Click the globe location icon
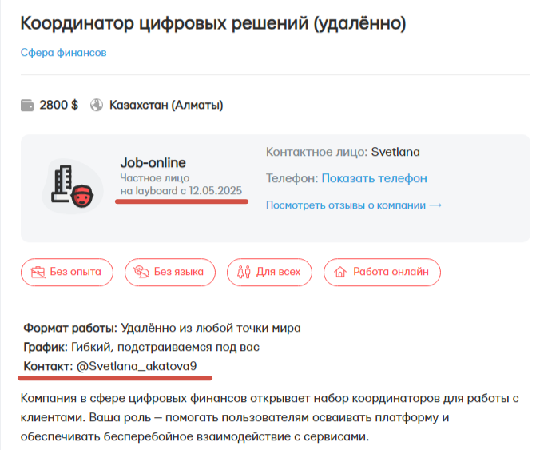 click(97, 105)
